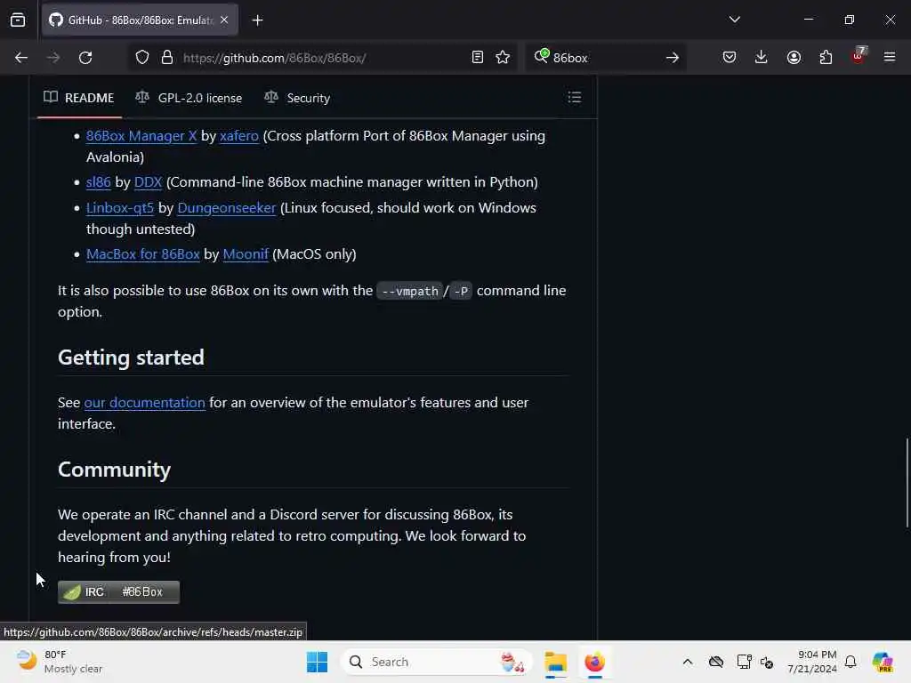
Task: Open Linbox-qt5 link
Action: 120,208
